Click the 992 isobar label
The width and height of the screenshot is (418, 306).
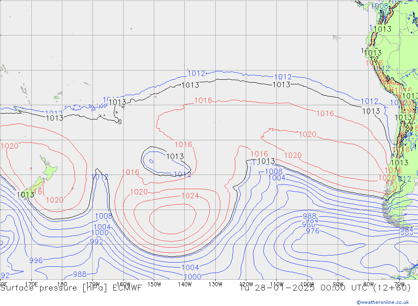[x=96, y=242]
